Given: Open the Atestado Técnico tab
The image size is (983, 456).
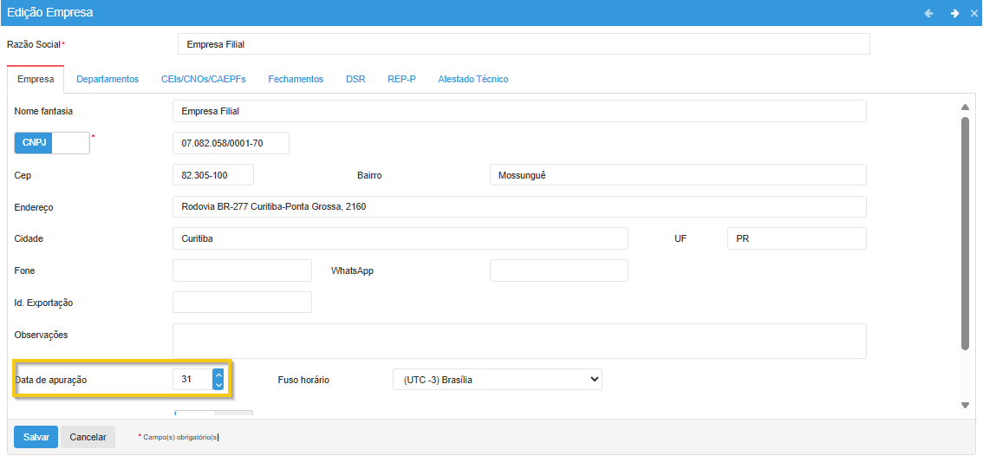Looking at the screenshot, I should click(472, 79).
